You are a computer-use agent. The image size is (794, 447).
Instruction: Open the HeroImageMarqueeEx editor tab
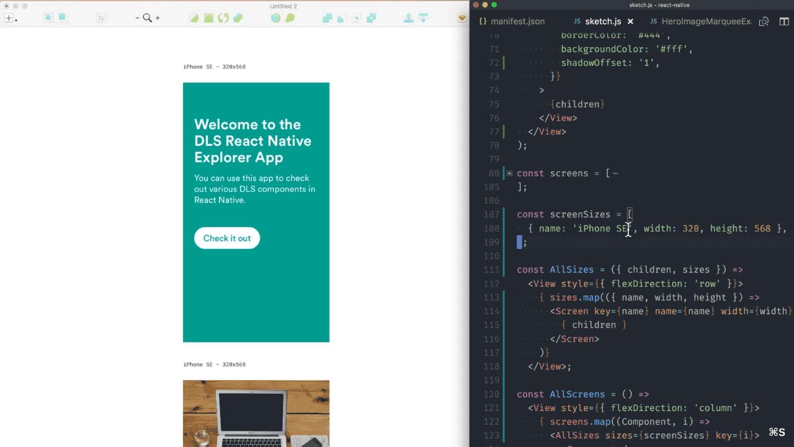coord(700,21)
